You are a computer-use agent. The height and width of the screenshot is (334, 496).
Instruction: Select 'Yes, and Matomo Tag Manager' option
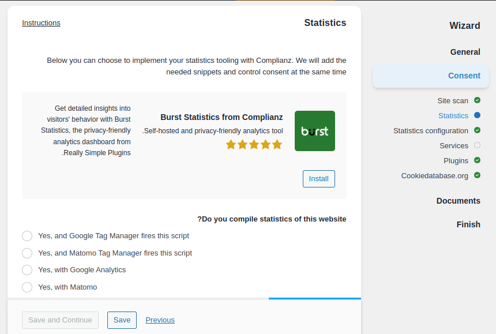click(x=27, y=253)
